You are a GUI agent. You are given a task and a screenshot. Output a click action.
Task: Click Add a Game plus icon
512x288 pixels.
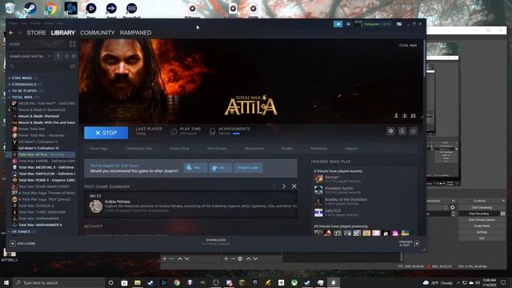pyautogui.click(x=13, y=243)
